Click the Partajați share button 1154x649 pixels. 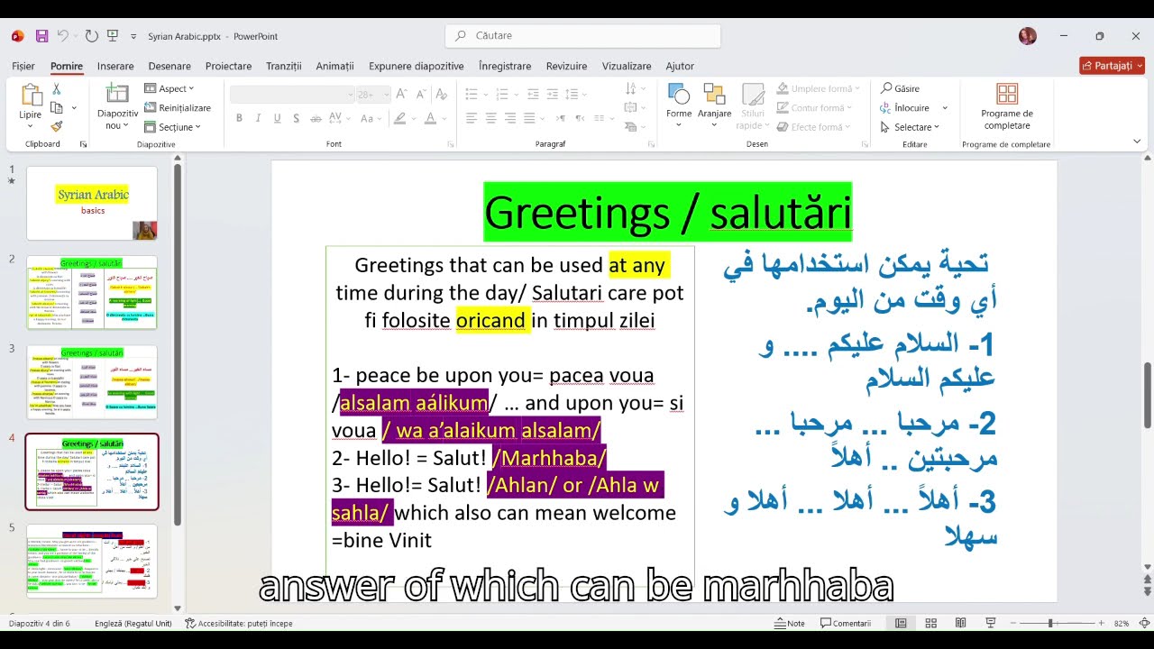pos(1113,66)
